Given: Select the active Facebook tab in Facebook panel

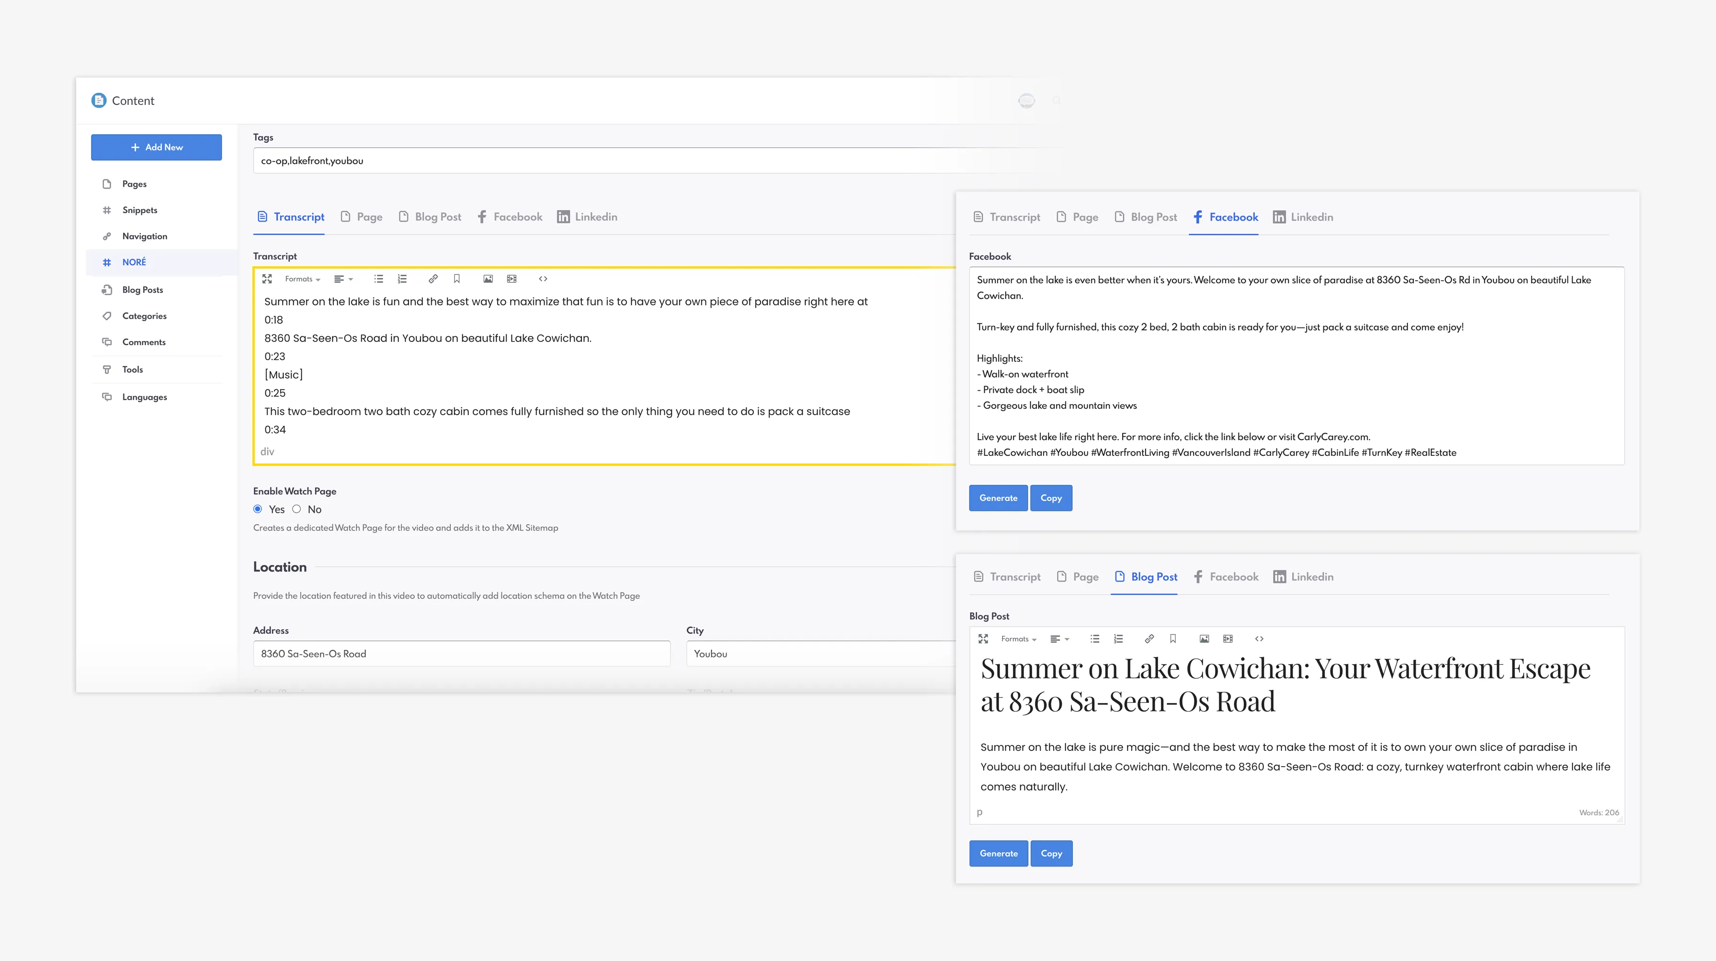Looking at the screenshot, I should coord(1225,217).
